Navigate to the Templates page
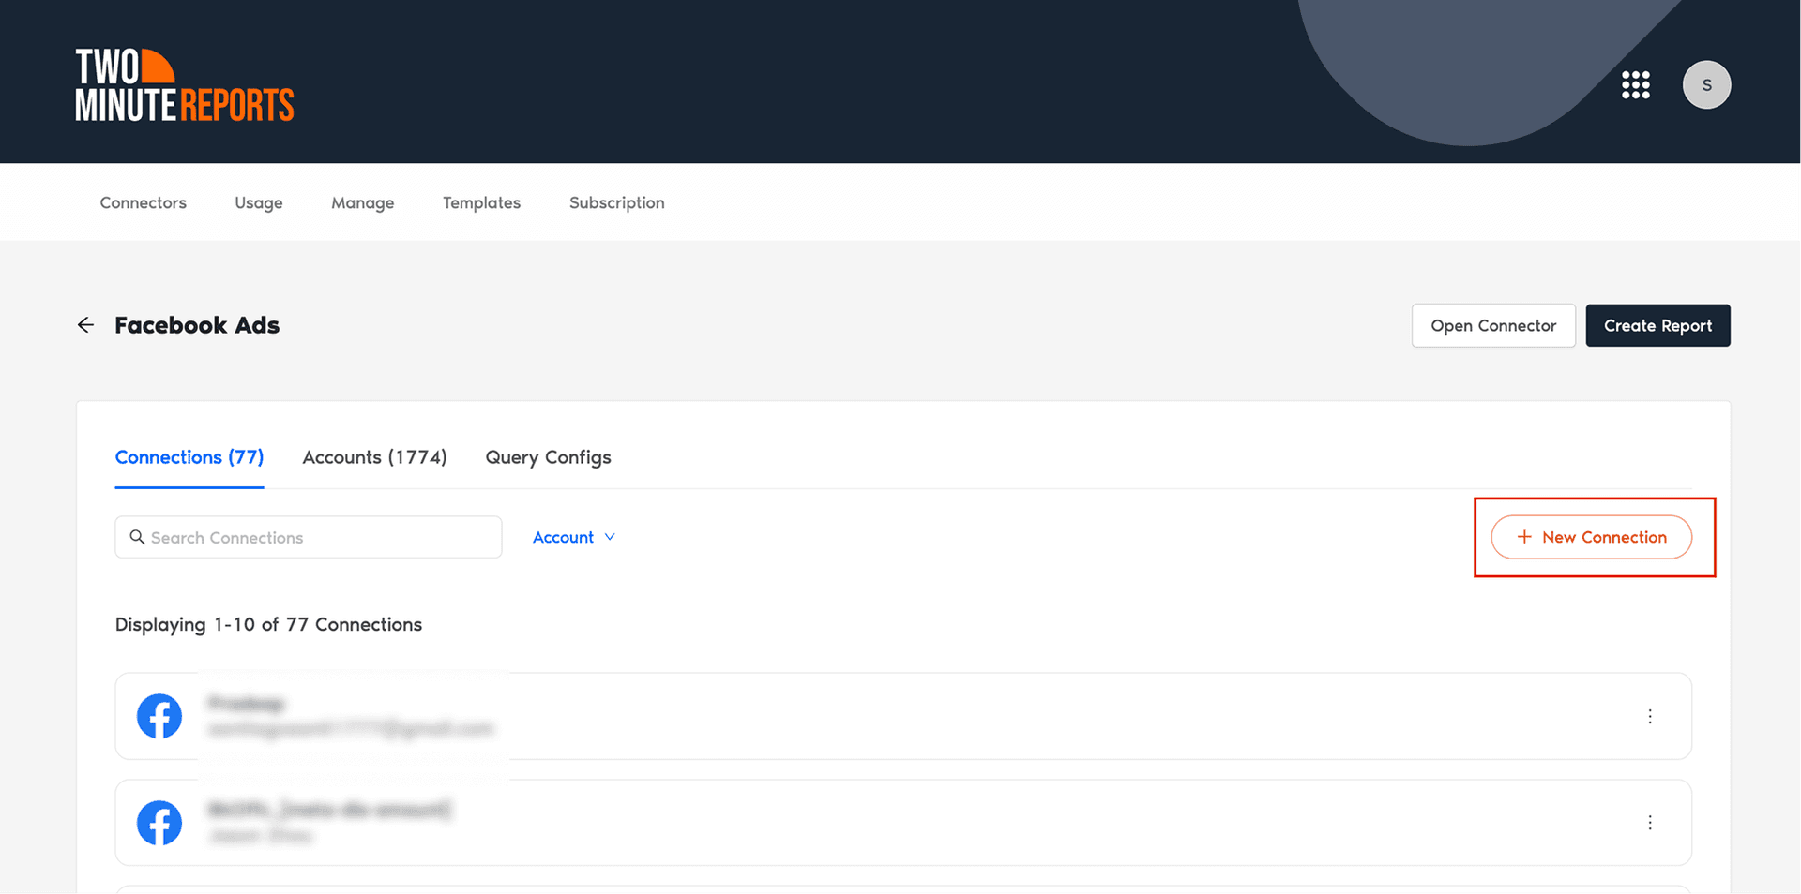This screenshot has width=1801, height=894. [481, 202]
